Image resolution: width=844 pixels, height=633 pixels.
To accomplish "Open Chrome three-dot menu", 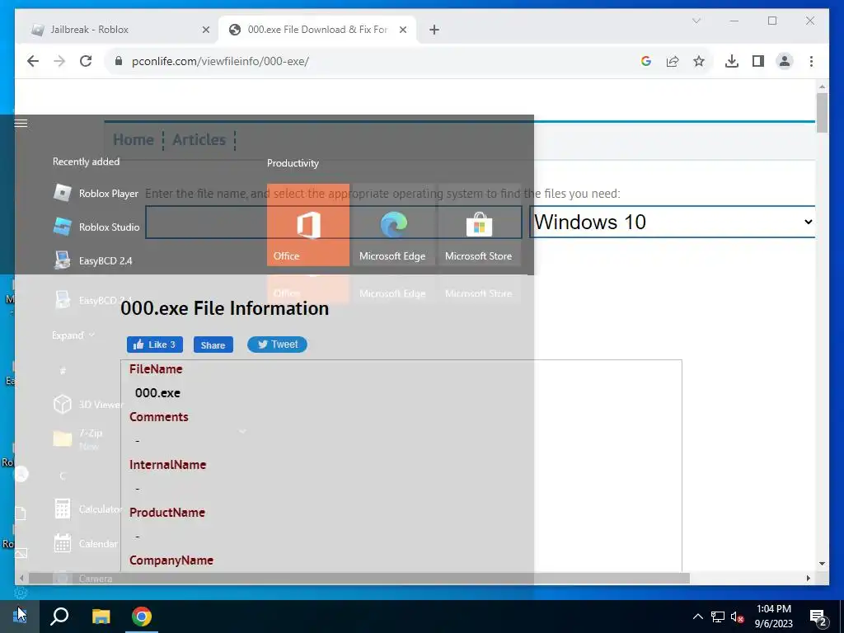I will (811, 61).
